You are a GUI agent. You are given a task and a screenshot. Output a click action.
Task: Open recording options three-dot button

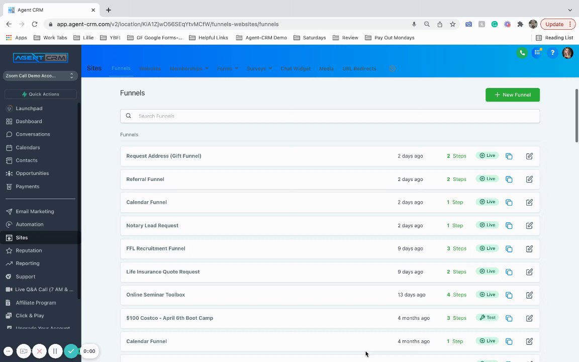(x=8, y=351)
